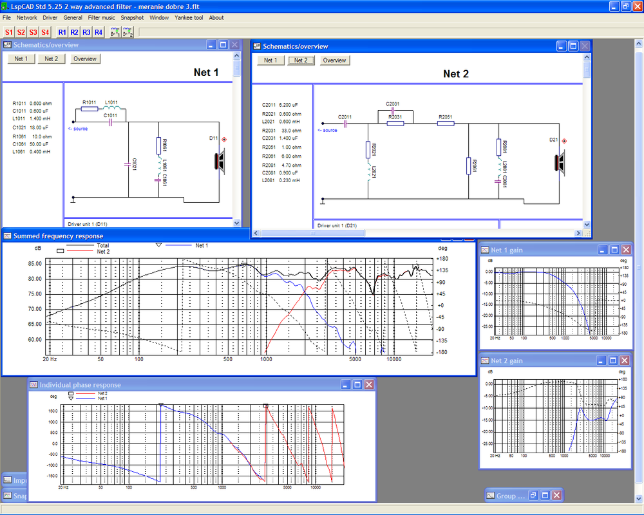This screenshot has width=644, height=515.
Task: Click the filter network 2 toolbar icon
Action: point(128,32)
